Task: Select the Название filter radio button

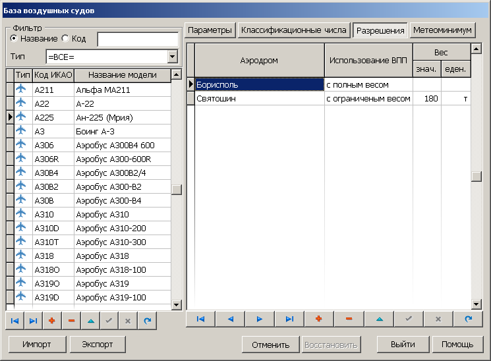Action: coord(14,39)
